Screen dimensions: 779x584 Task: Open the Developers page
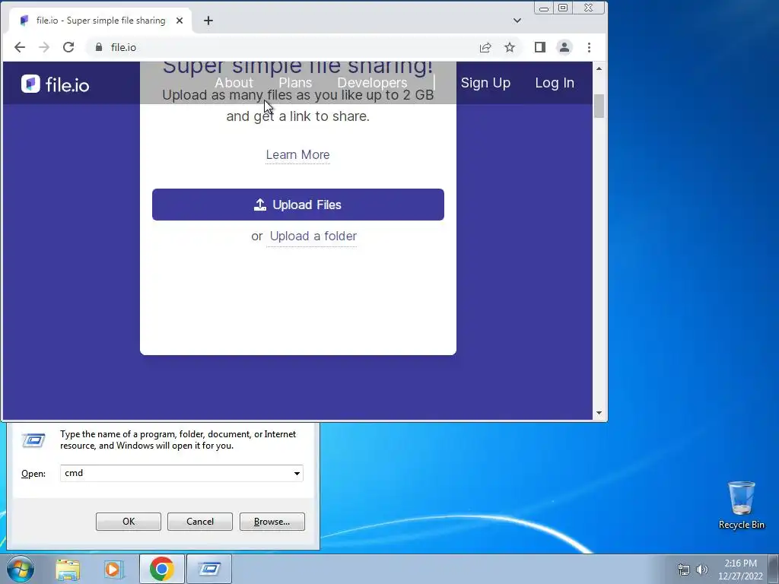[x=372, y=82]
